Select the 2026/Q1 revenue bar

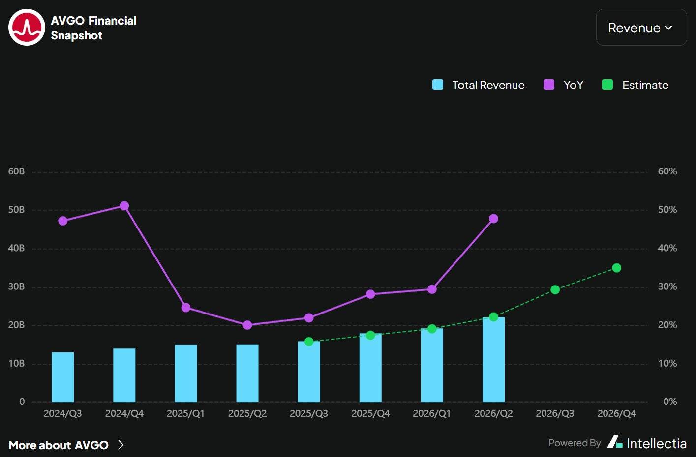432,366
